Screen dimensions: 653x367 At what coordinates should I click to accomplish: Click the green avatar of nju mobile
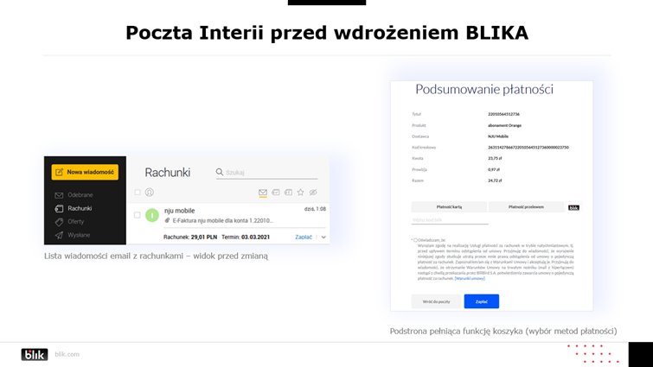[152, 215]
